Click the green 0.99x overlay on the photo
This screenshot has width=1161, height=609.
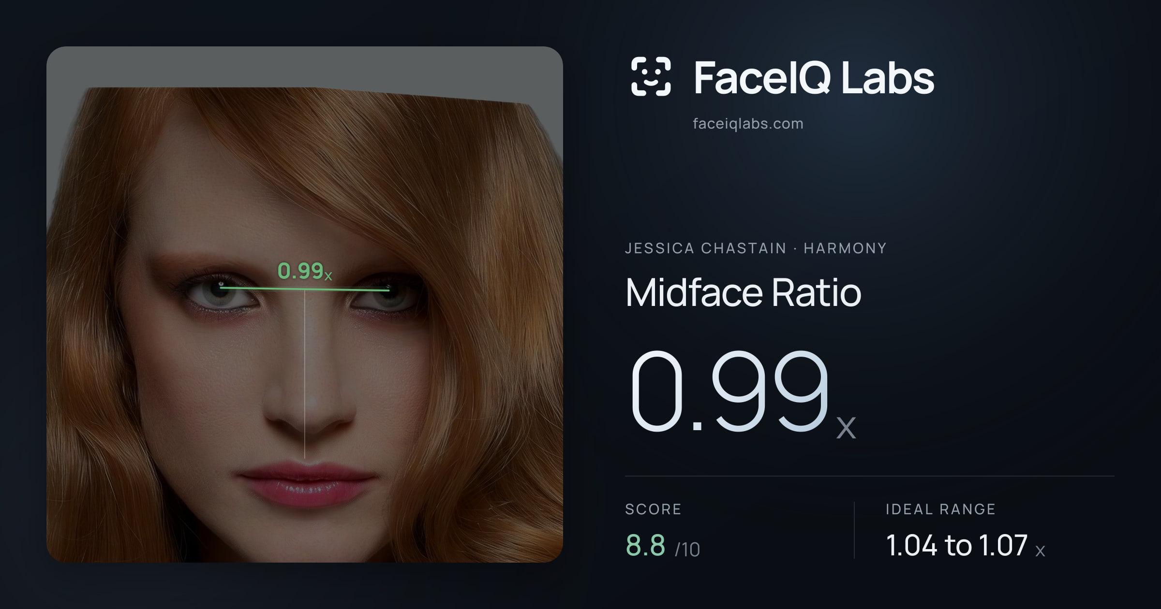[x=305, y=271]
